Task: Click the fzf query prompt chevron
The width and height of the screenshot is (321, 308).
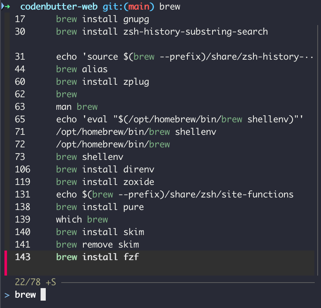Action: [7, 295]
